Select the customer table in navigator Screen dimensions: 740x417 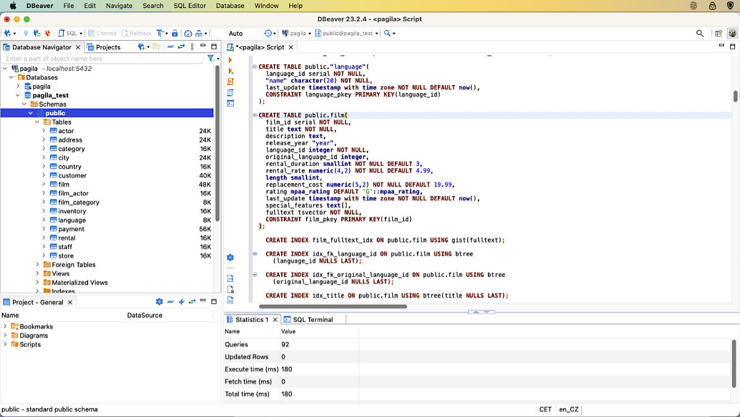72,176
